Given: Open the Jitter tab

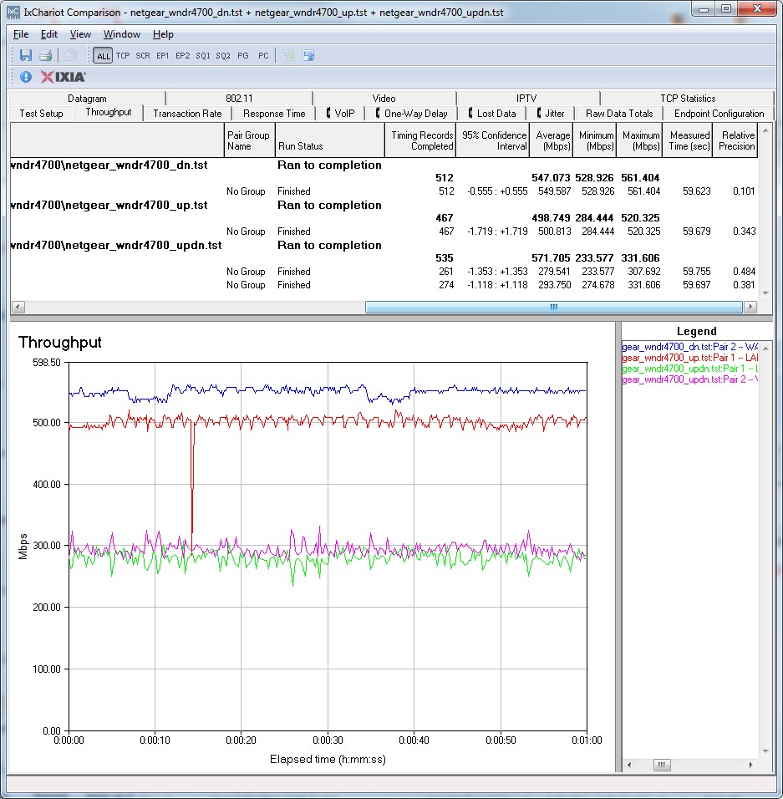Looking at the screenshot, I should (550, 114).
